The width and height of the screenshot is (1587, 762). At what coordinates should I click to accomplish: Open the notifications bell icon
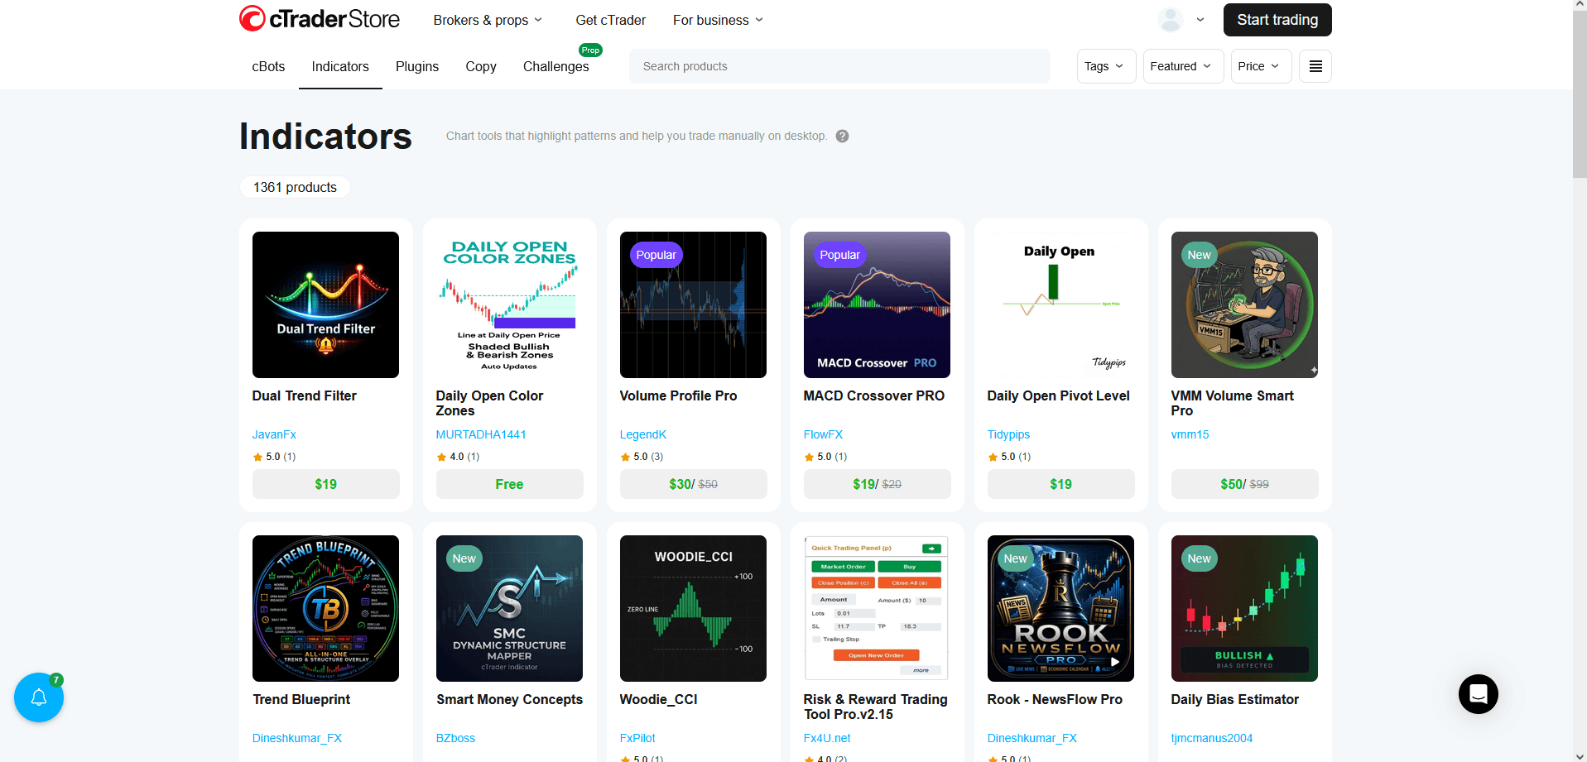(39, 697)
